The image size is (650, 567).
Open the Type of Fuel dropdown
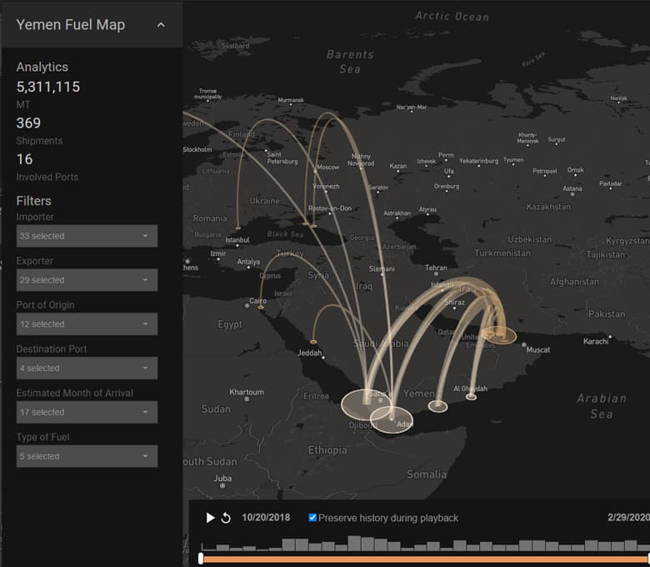(87, 456)
